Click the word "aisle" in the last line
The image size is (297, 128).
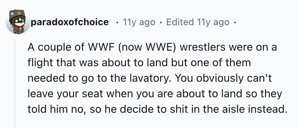click(x=234, y=109)
